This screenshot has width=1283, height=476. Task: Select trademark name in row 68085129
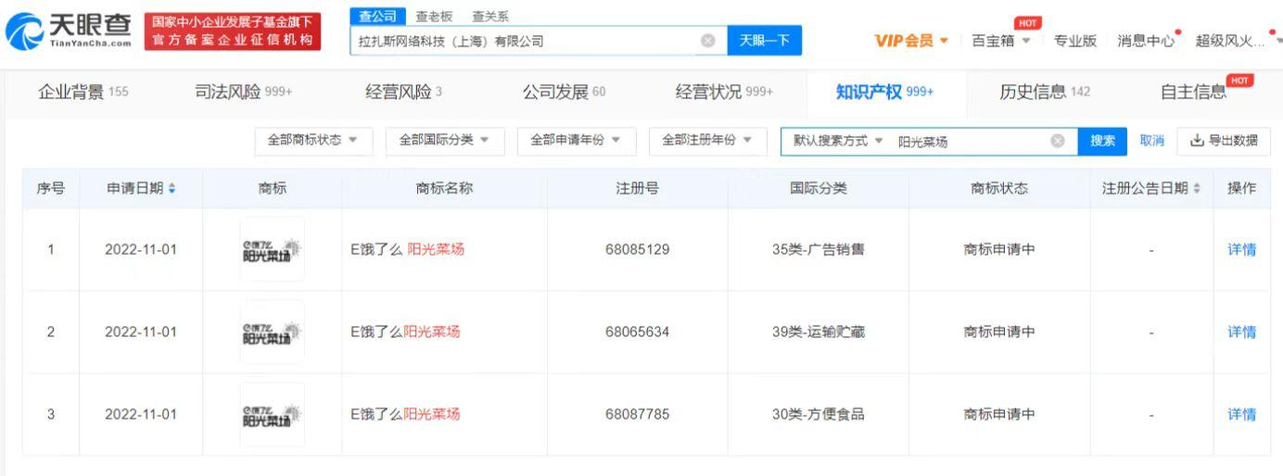[407, 249]
